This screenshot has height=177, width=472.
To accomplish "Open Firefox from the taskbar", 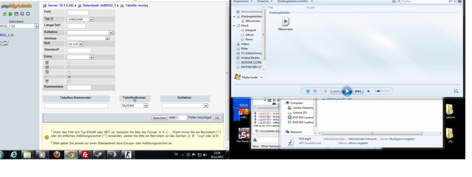I will [x=57, y=155].
